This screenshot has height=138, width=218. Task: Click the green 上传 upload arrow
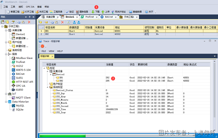(x=103, y=12)
